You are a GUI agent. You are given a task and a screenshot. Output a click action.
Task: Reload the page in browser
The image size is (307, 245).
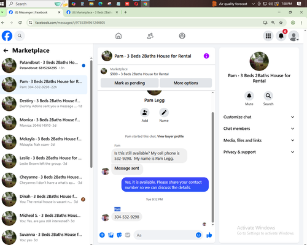[20, 23]
